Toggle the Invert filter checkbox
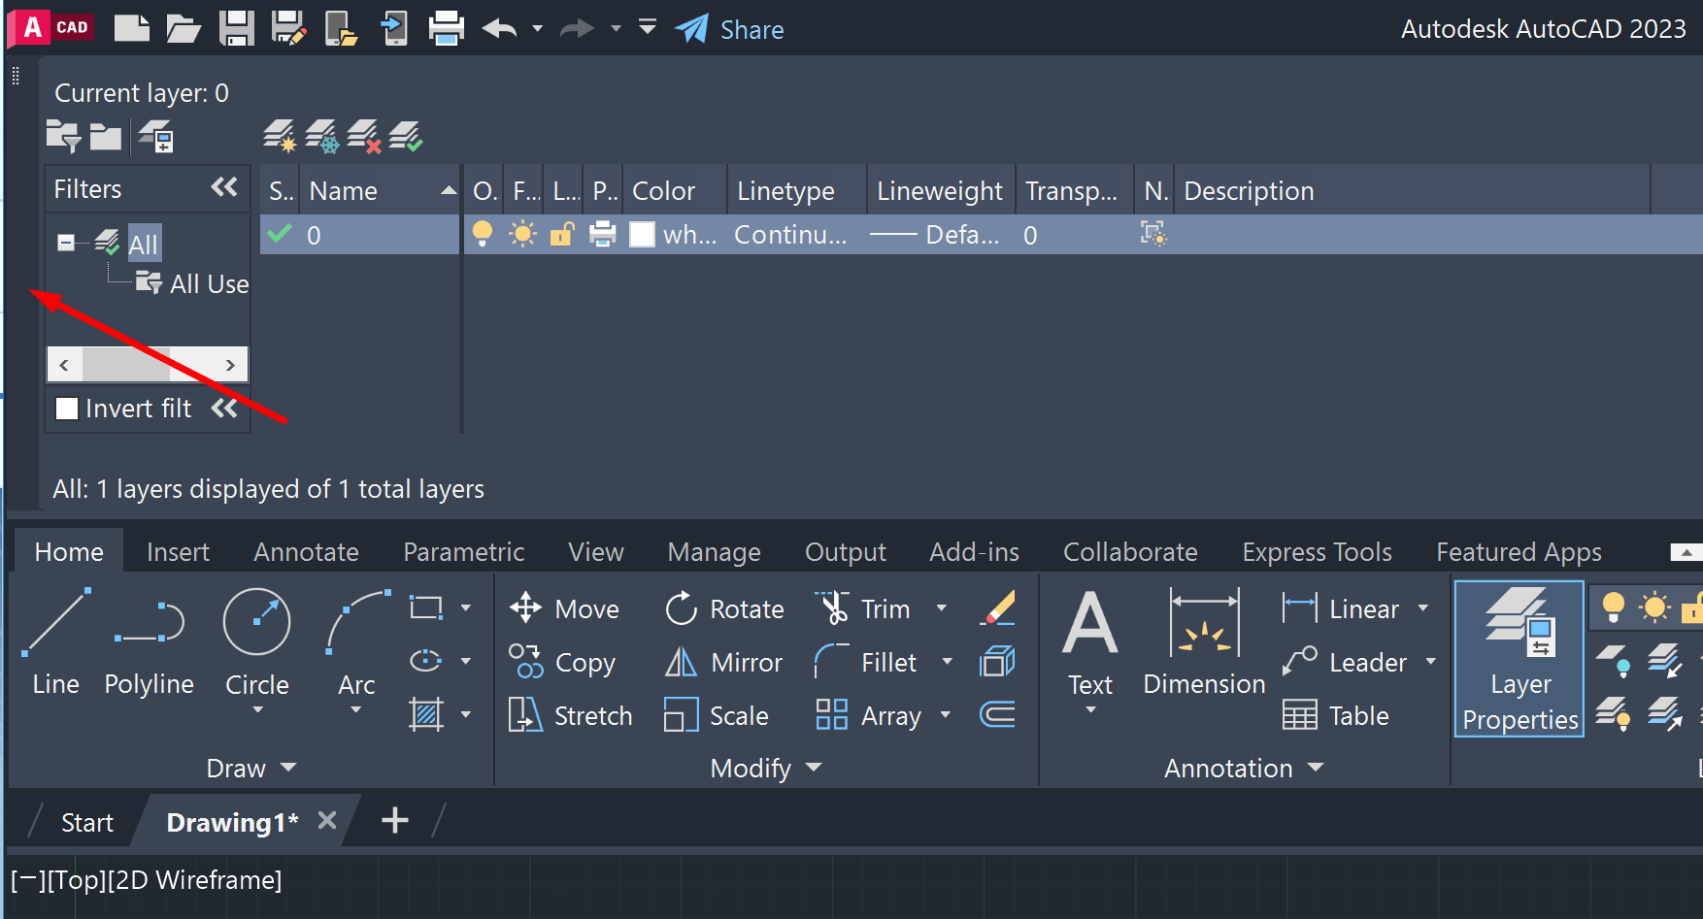 click(x=67, y=409)
